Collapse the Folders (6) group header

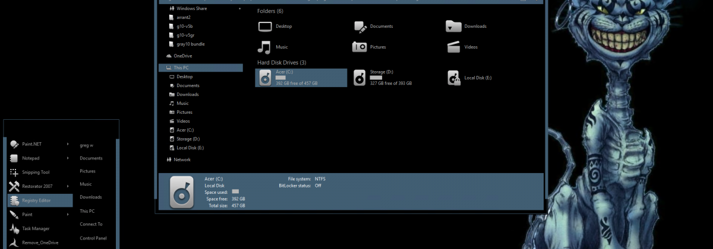coord(270,11)
